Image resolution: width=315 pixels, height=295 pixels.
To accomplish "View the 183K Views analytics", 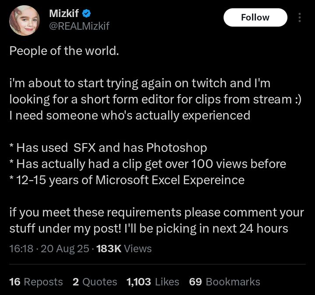I will click(124, 249).
